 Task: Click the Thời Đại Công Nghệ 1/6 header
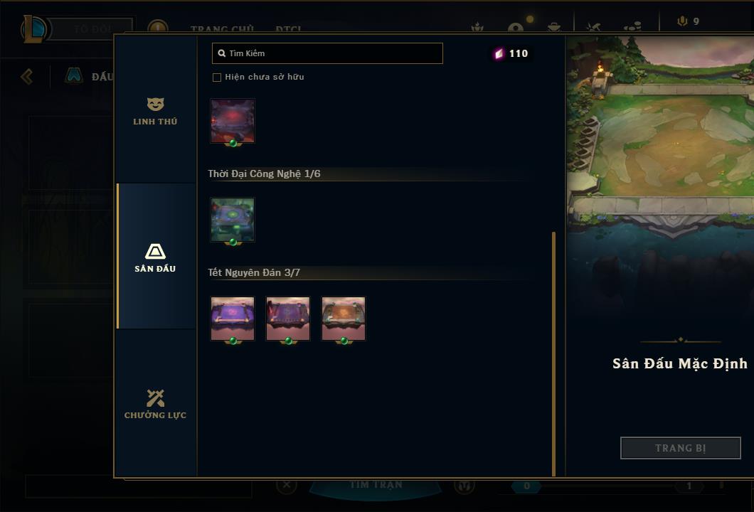264,174
